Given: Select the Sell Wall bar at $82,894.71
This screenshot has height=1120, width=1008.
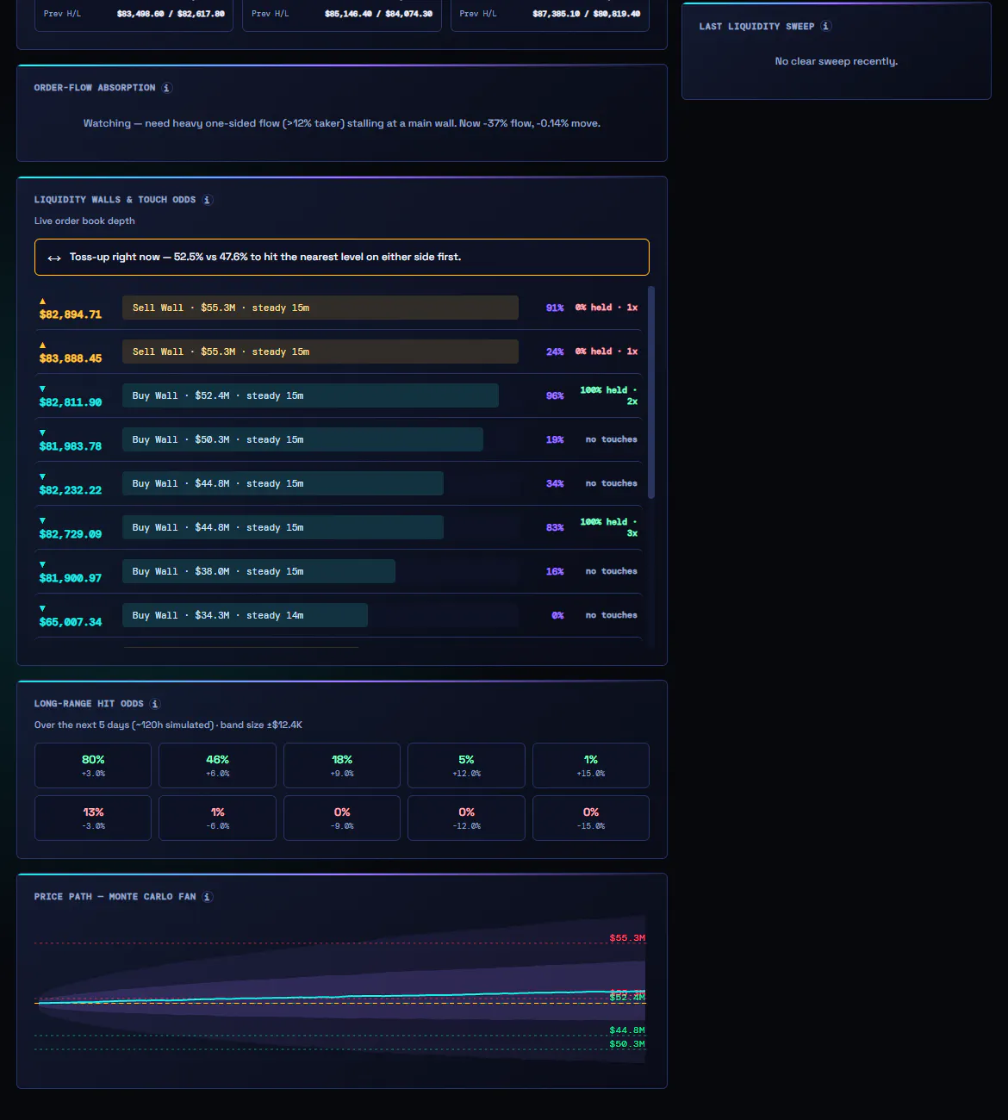Looking at the screenshot, I should tap(320, 308).
